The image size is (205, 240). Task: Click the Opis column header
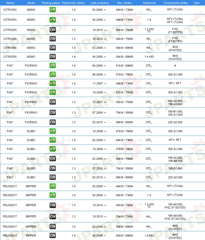197,3
